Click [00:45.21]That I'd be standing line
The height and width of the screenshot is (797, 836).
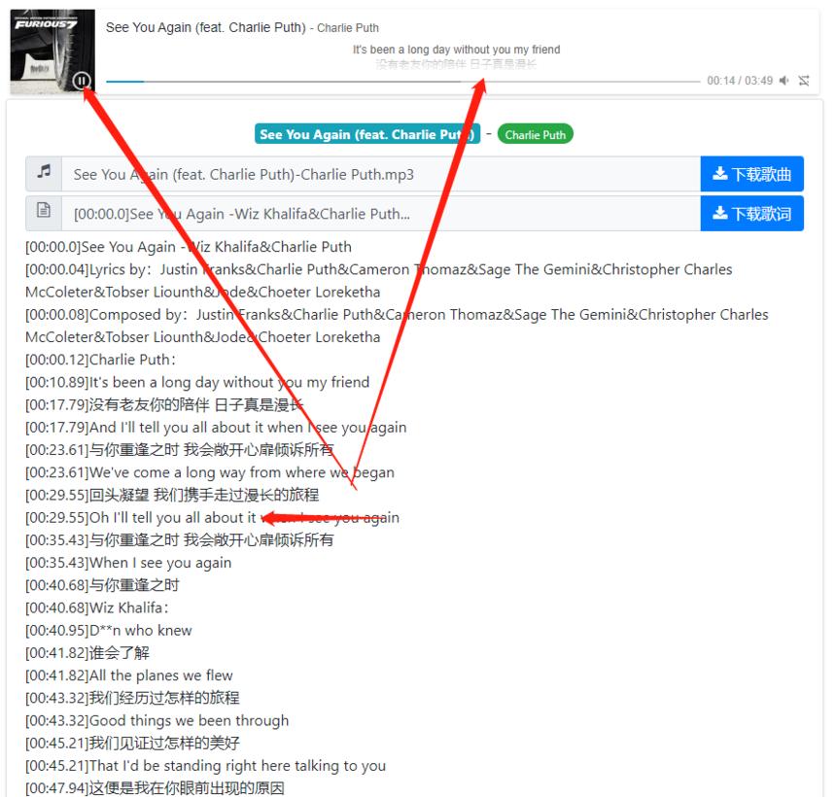tap(205, 766)
